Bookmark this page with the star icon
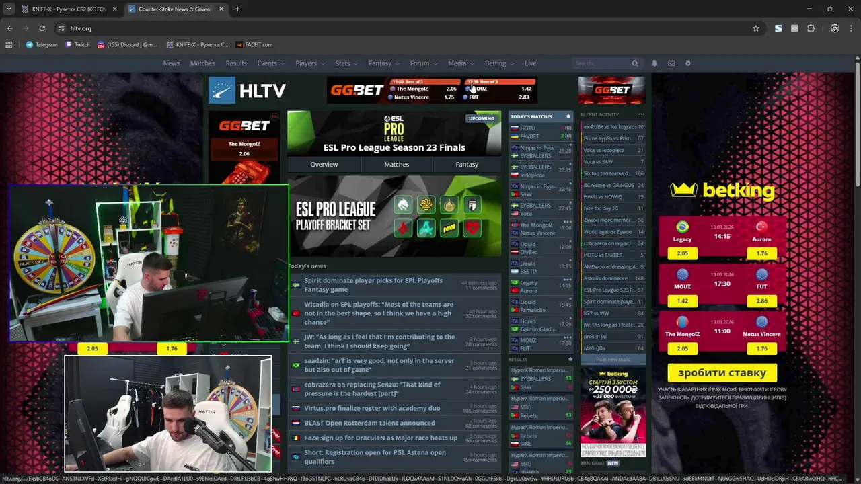Viewport: 861px width, 484px height. (756, 28)
